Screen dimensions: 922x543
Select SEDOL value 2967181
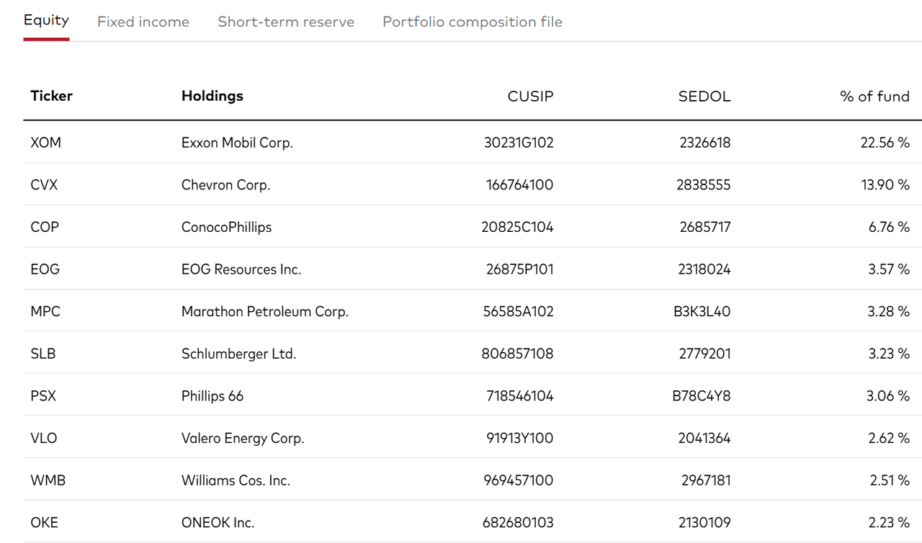(706, 480)
